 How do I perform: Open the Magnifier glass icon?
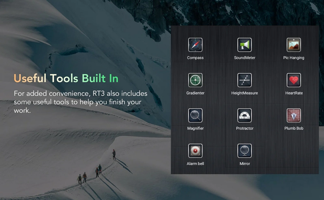(x=195, y=115)
